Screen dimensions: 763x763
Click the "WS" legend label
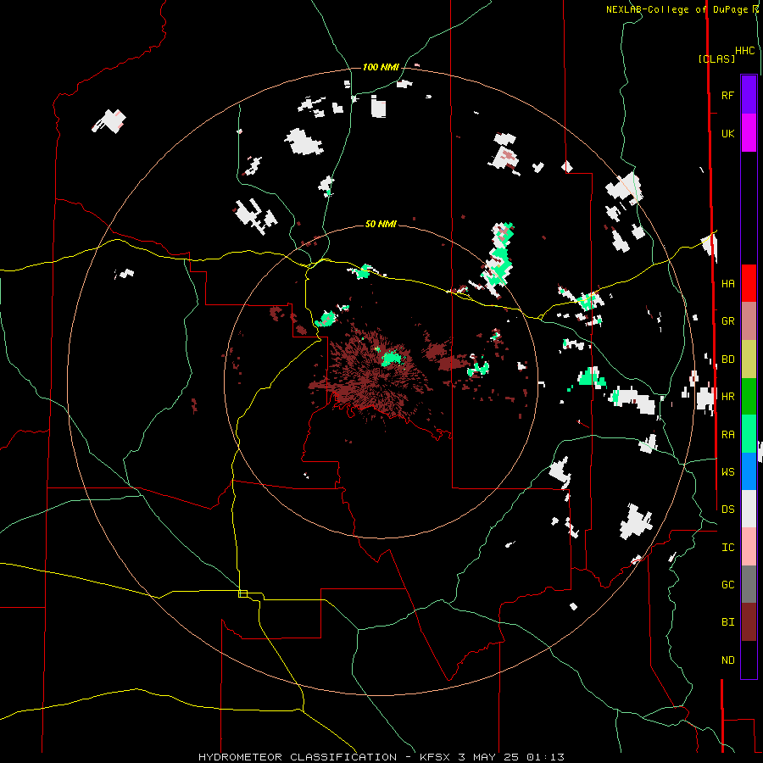(727, 472)
